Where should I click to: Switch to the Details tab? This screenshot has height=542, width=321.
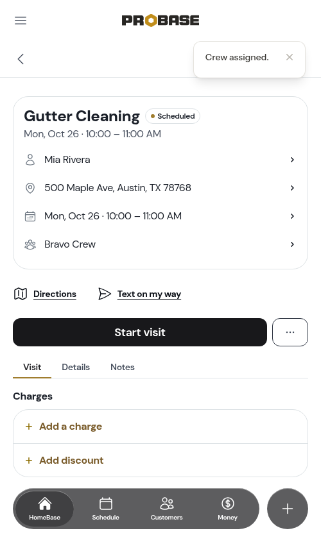(x=76, y=367)
